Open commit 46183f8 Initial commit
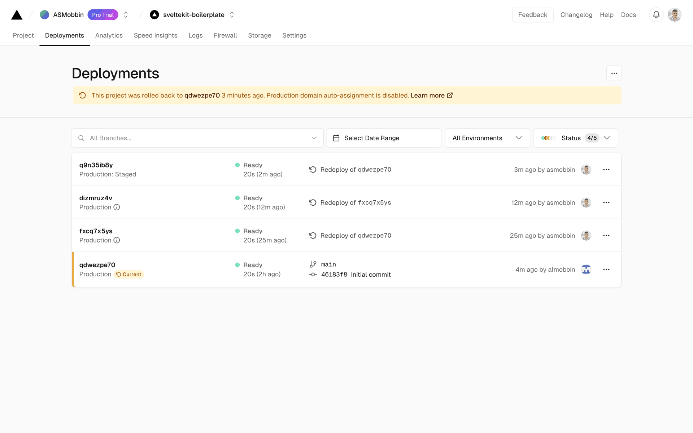 pos(356,275)
